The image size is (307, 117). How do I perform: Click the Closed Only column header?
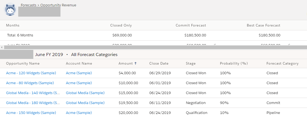point(121,25)
